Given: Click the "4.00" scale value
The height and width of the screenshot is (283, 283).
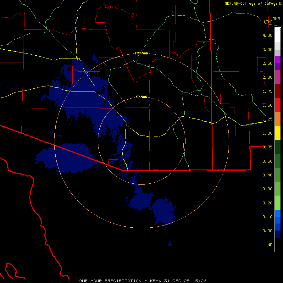Looking at the screenshot, I should (x=268, y=35).
